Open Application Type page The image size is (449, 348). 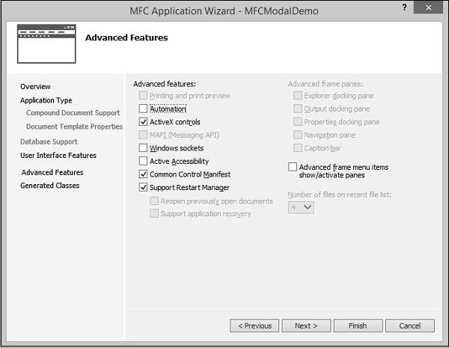point(46,100)
